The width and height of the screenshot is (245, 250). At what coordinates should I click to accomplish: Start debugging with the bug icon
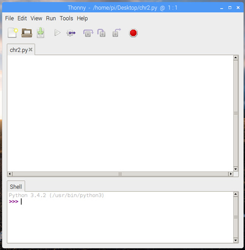point(71,33)
